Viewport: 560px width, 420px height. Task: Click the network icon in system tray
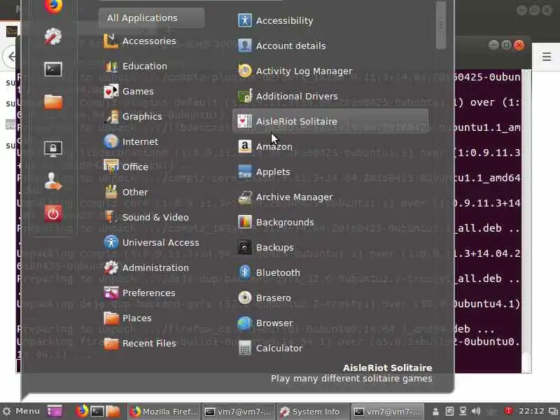463,412
